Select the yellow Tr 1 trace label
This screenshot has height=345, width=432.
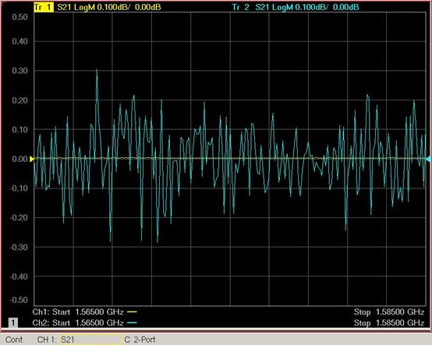[44, 7]
